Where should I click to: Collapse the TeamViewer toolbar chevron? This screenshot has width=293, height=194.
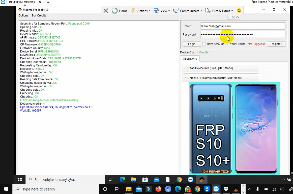[x=238, y=17]
